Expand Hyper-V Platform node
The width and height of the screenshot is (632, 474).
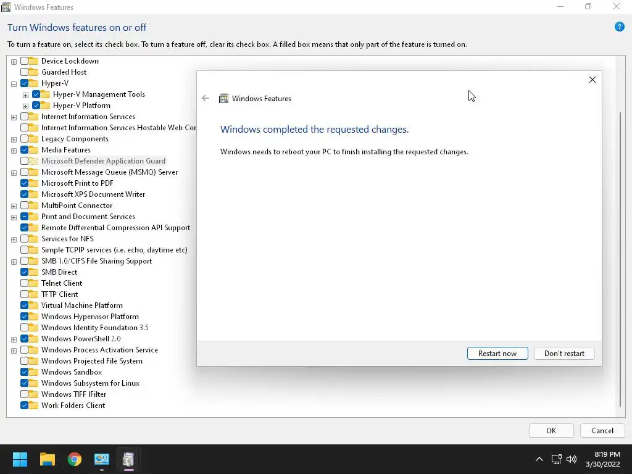(x=25, y=106)
